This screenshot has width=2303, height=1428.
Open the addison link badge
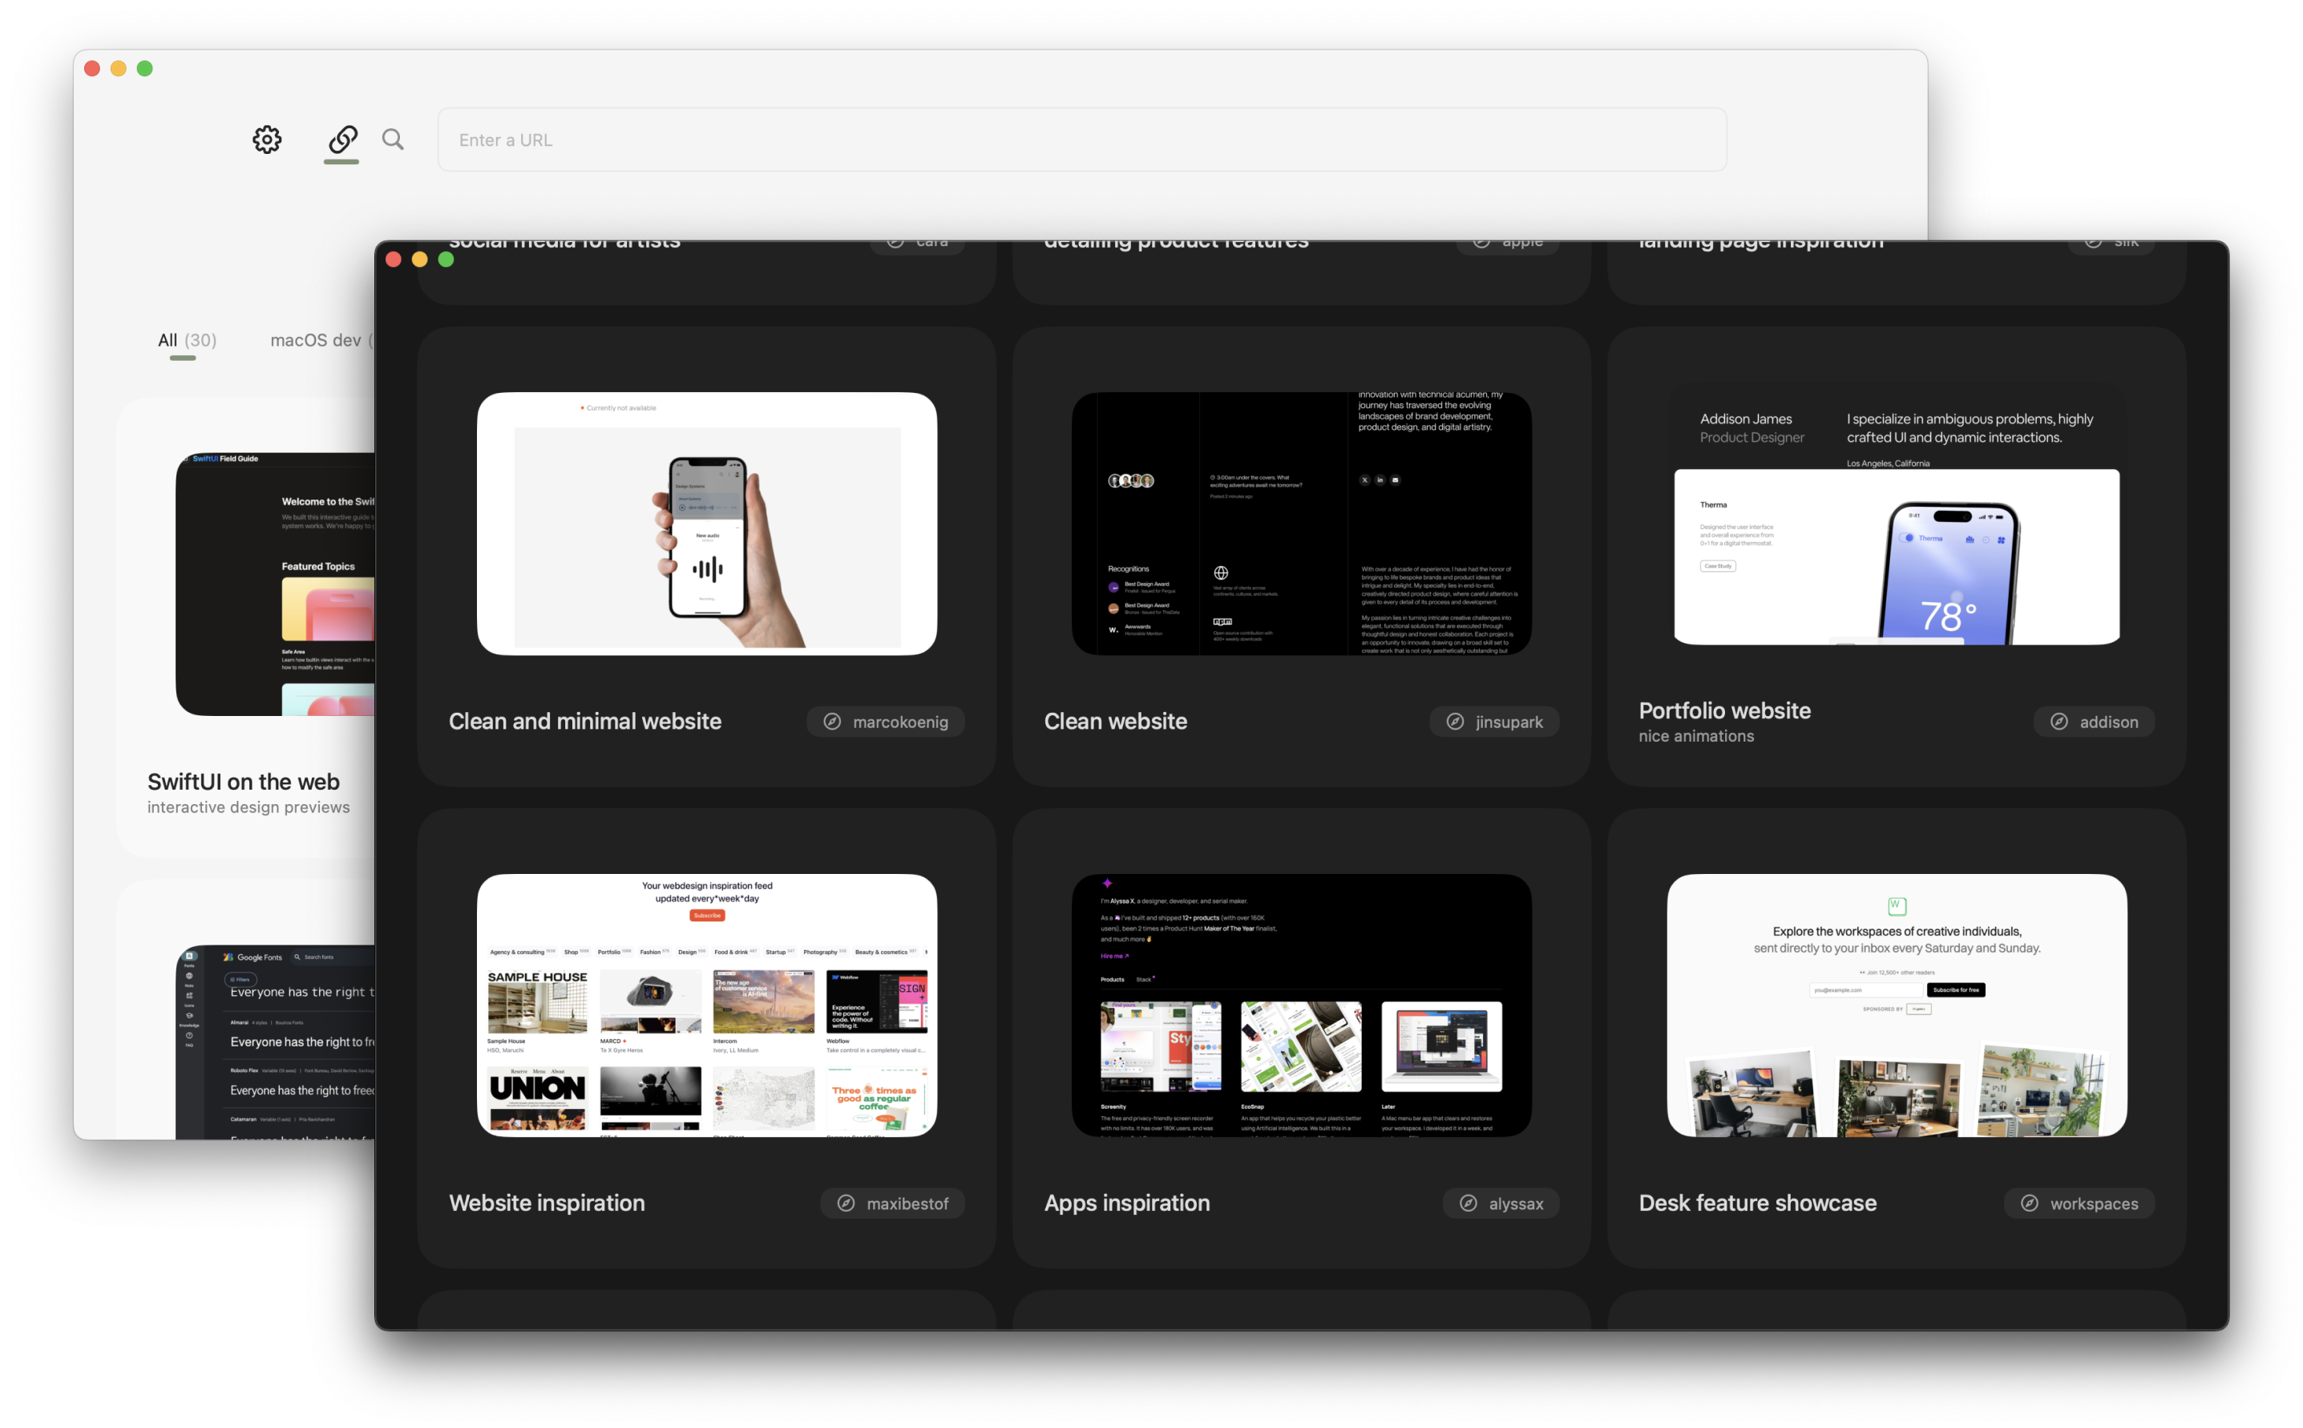click(2093, 722)
